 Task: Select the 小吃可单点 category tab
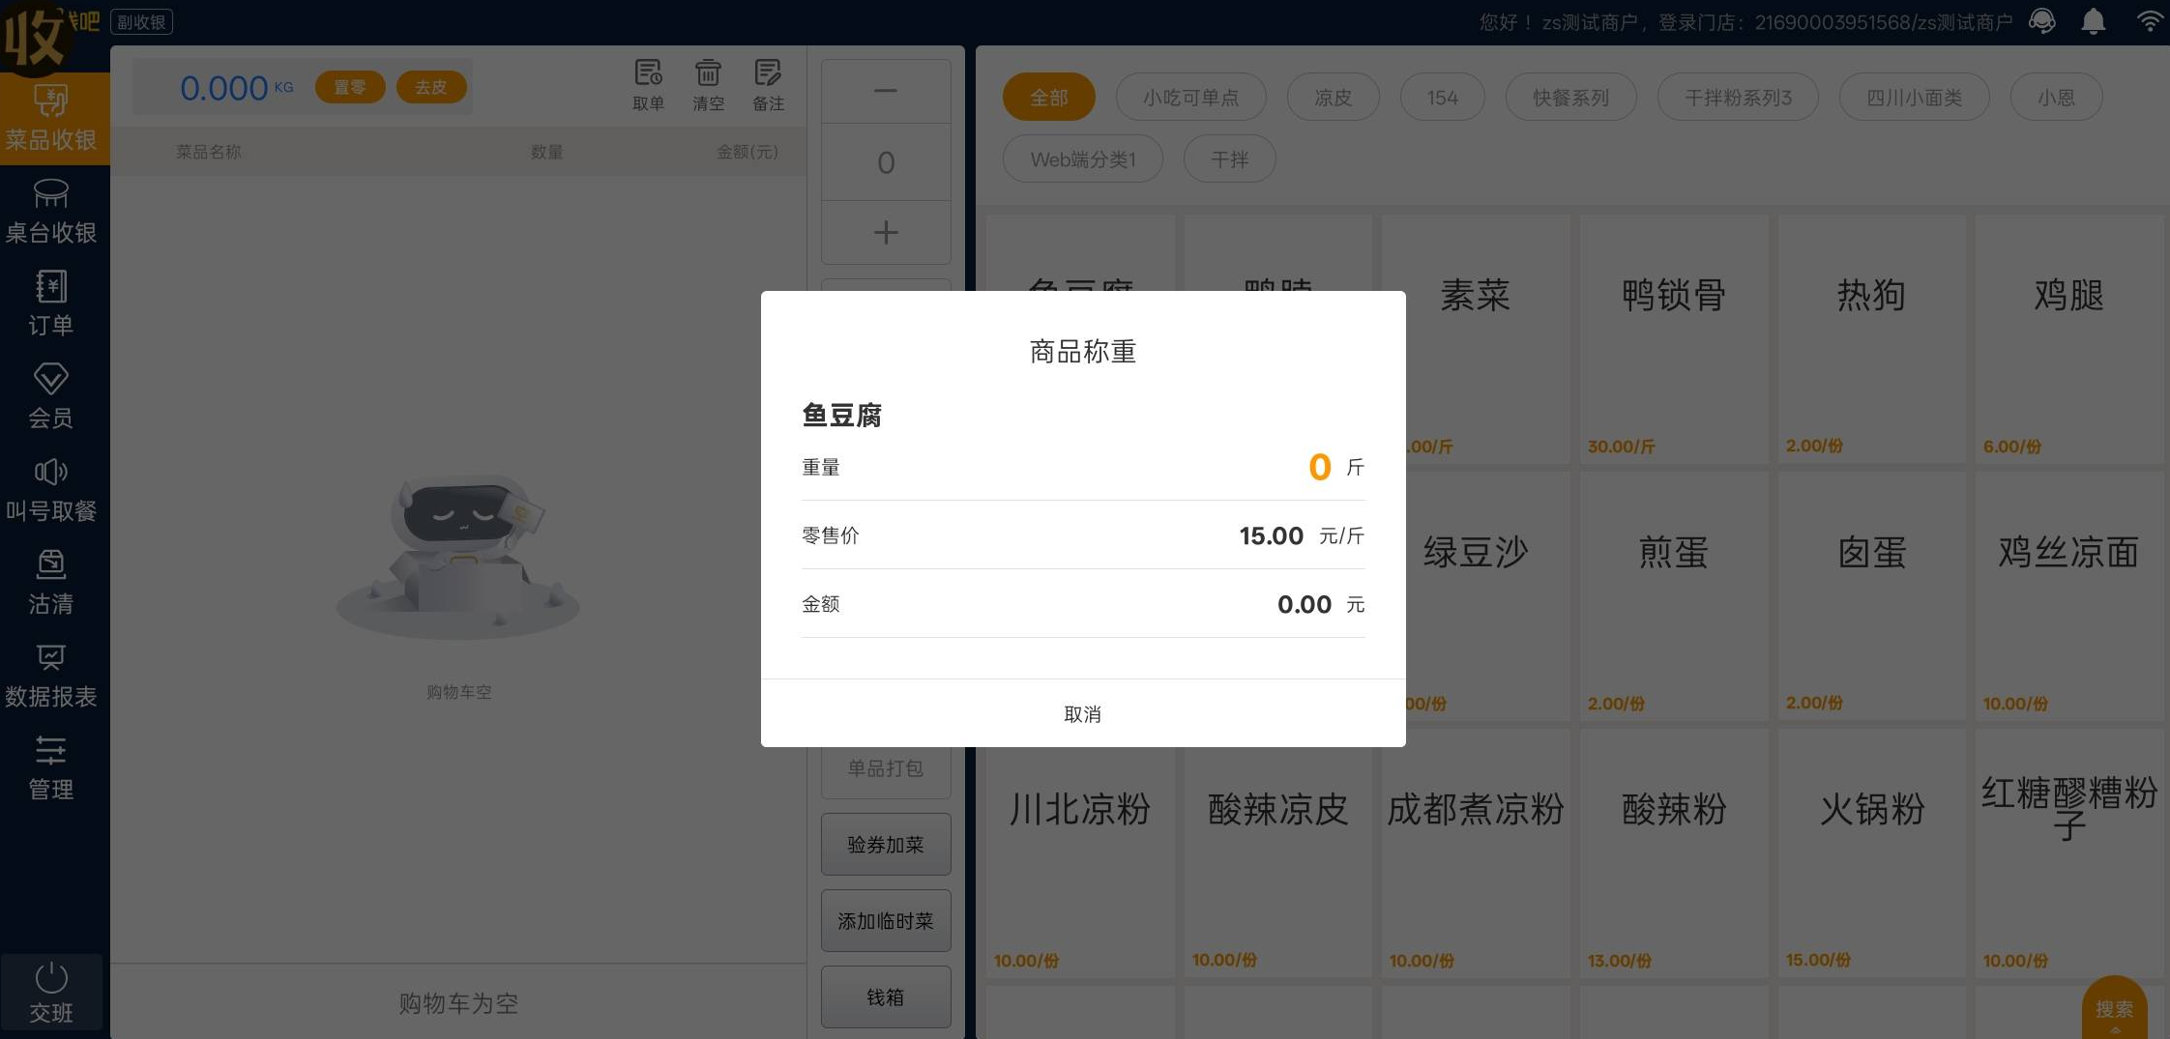click(x=1191, y=98)
